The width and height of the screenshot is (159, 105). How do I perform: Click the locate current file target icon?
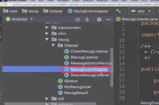point(78,19)
